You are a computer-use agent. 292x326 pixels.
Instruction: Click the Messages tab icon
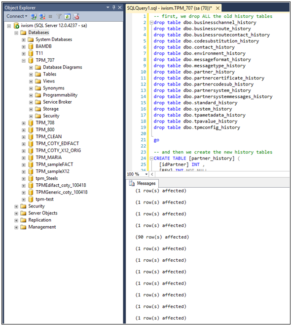coord(132,183)
